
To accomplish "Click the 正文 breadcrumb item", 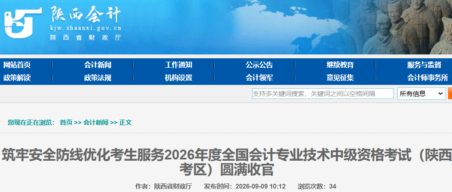I will click(x=126, y=123).
